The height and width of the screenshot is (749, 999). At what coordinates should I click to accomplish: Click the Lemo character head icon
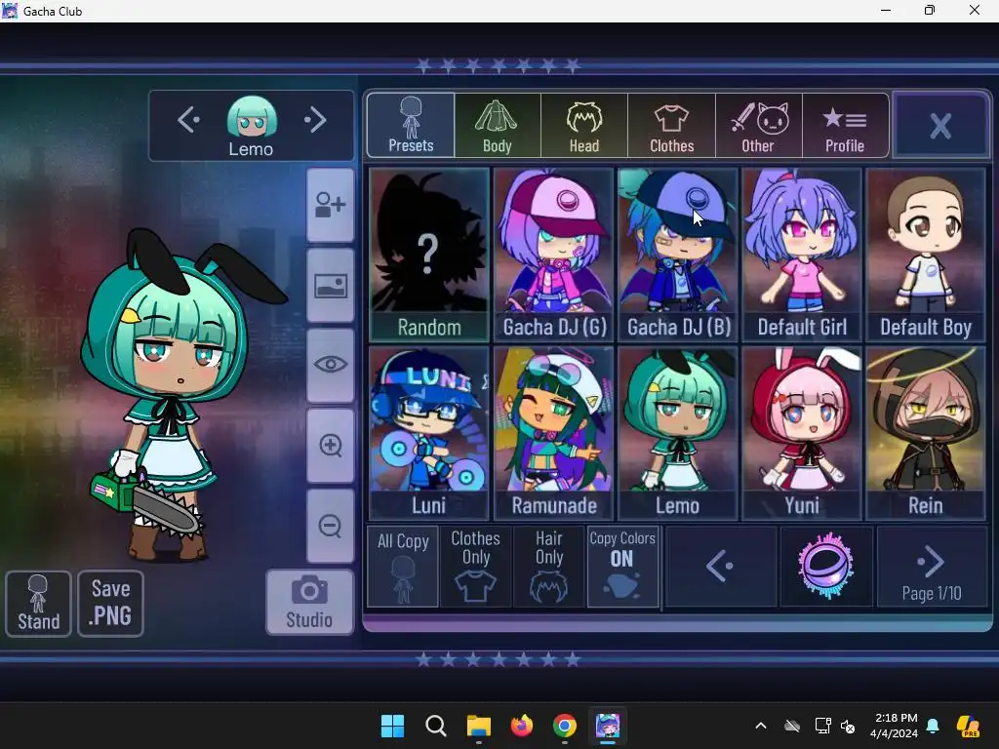(x=252, y=118)
